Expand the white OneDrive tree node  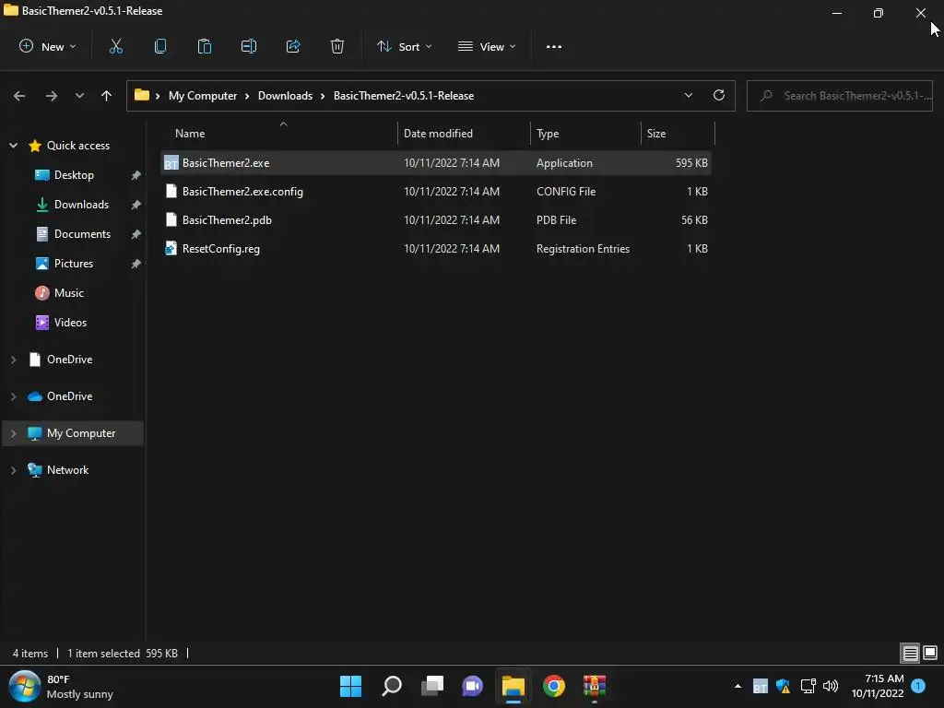pos(13,360)
